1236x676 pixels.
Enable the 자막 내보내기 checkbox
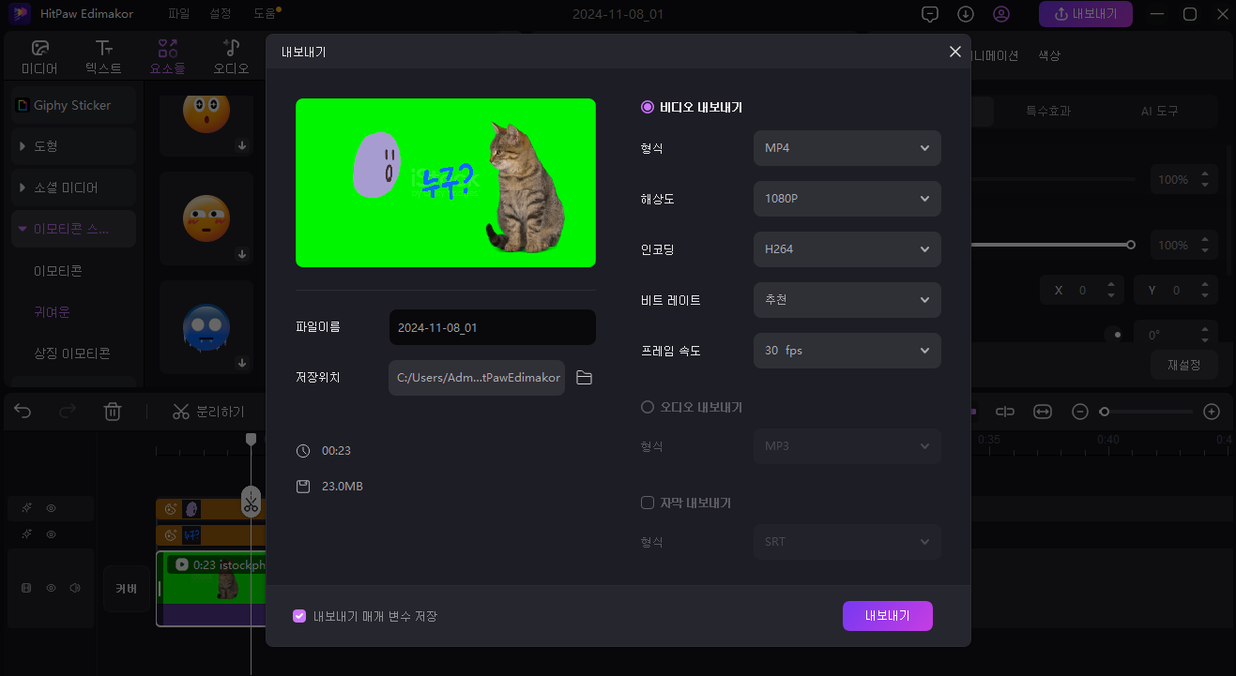click(647, 503)
